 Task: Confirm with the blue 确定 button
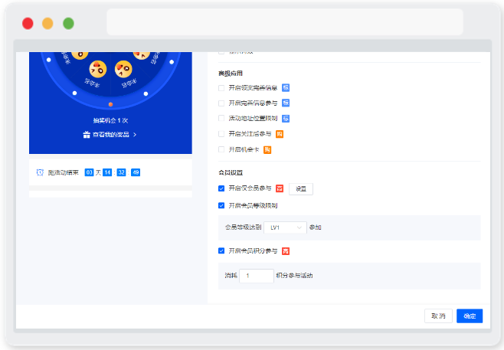(470, 316)
